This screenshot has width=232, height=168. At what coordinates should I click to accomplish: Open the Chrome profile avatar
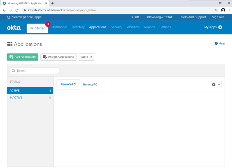pyautogui.click(x=223, y=10)
